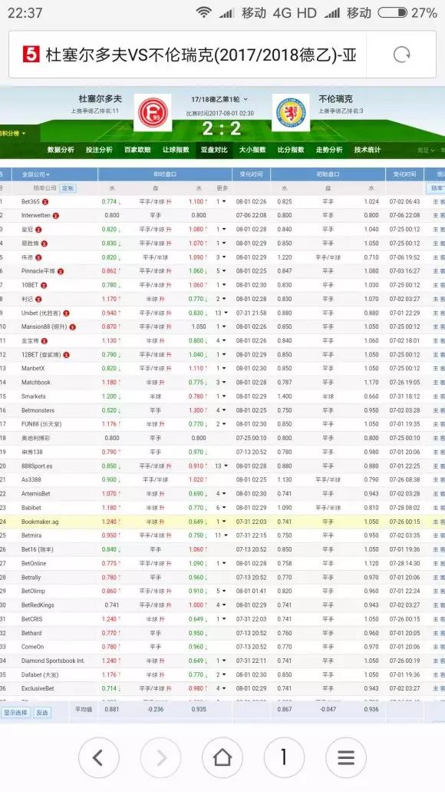
Task: Click the 反选 invert selection button
Action: pyautogui.click(x=42, y=713)
